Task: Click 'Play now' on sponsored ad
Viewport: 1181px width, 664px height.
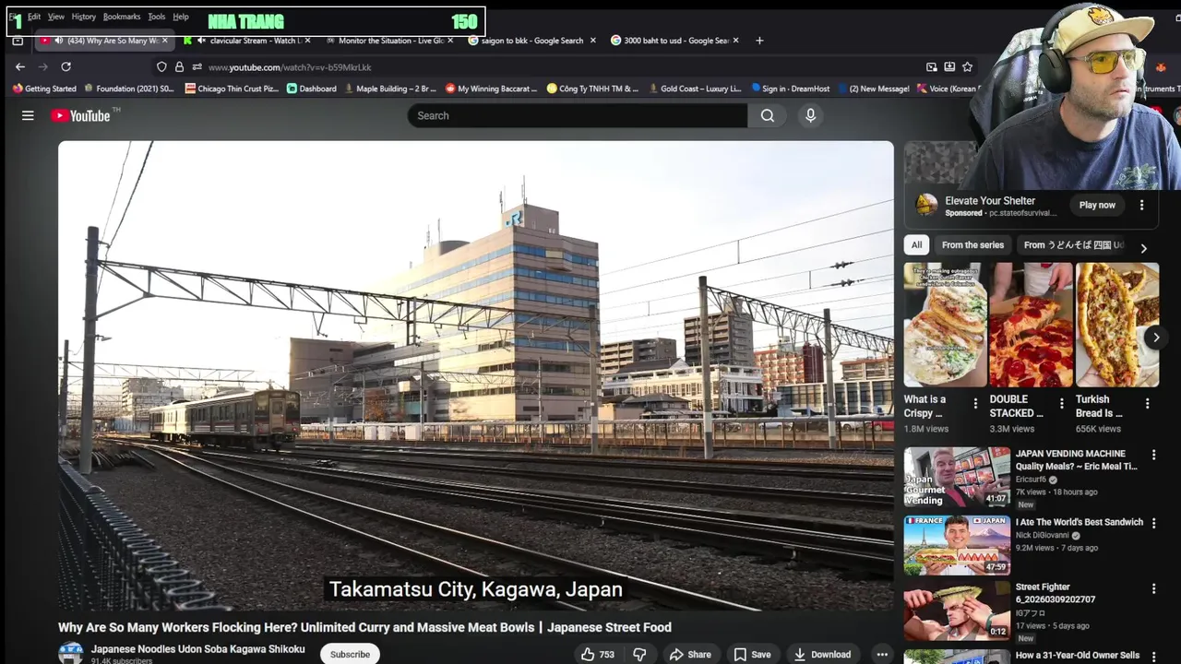Action: coord(1097,205)
